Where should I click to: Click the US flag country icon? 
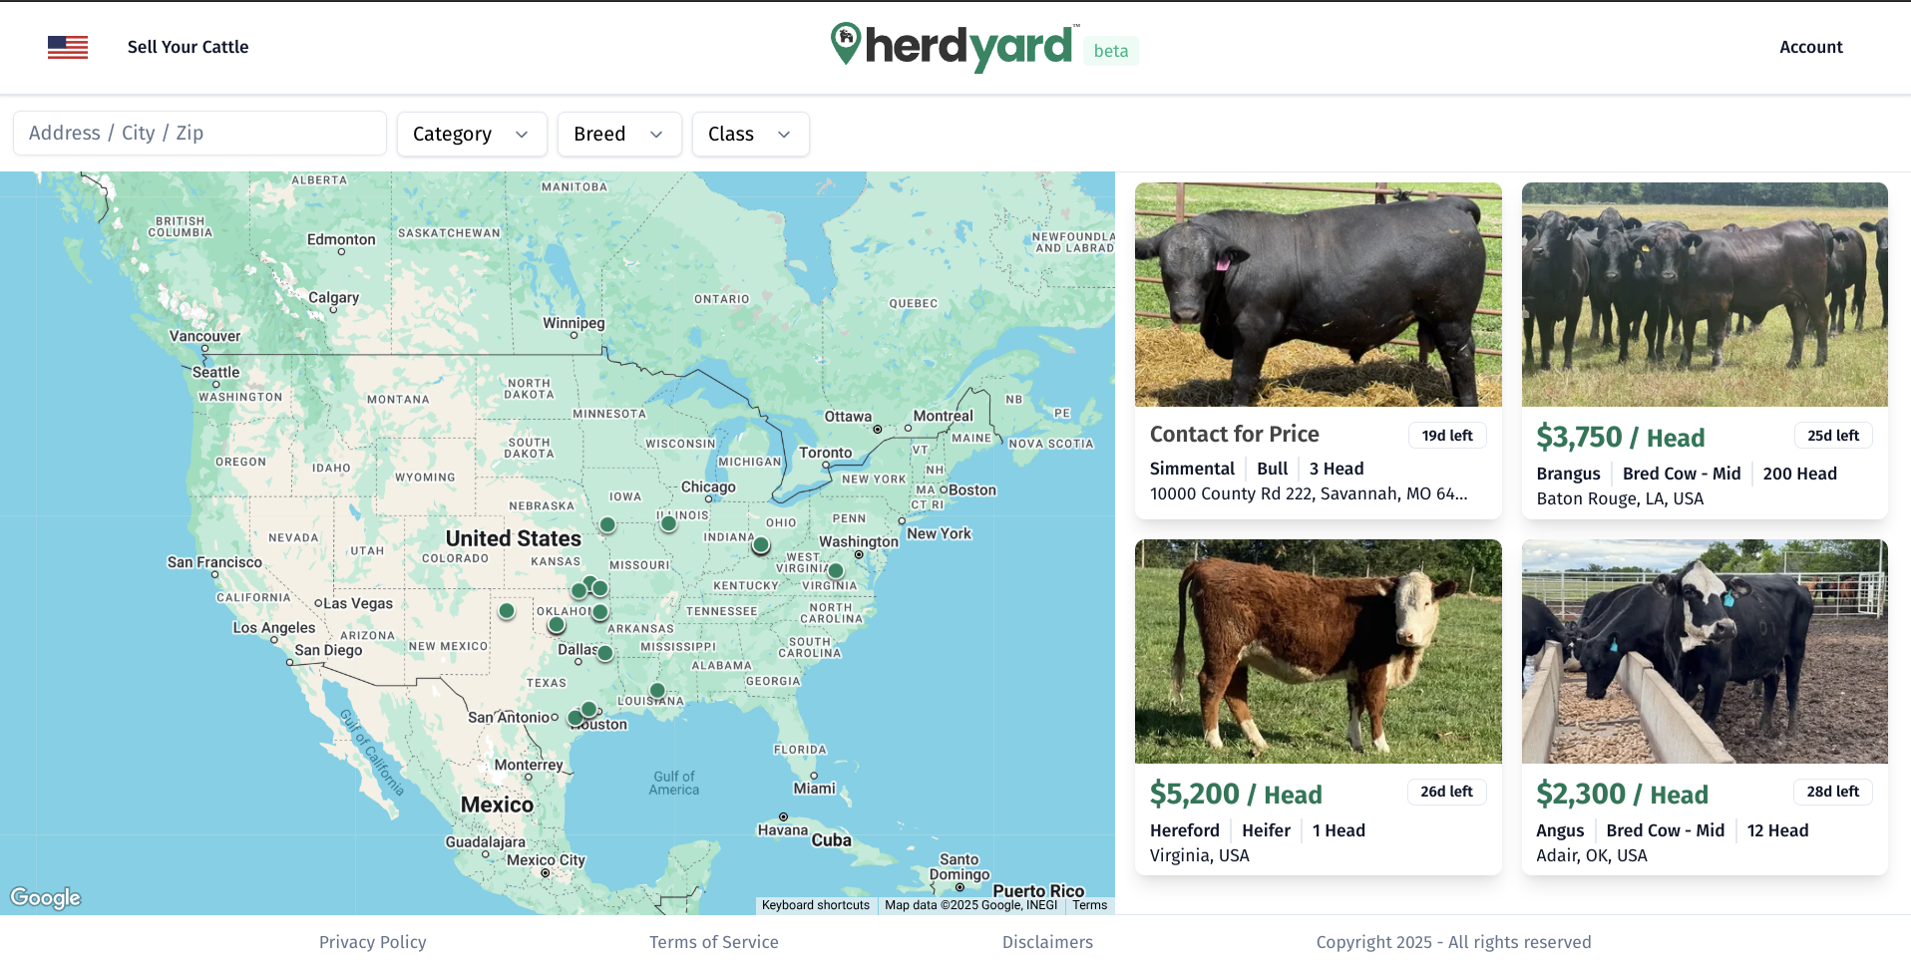pos(68,47)
